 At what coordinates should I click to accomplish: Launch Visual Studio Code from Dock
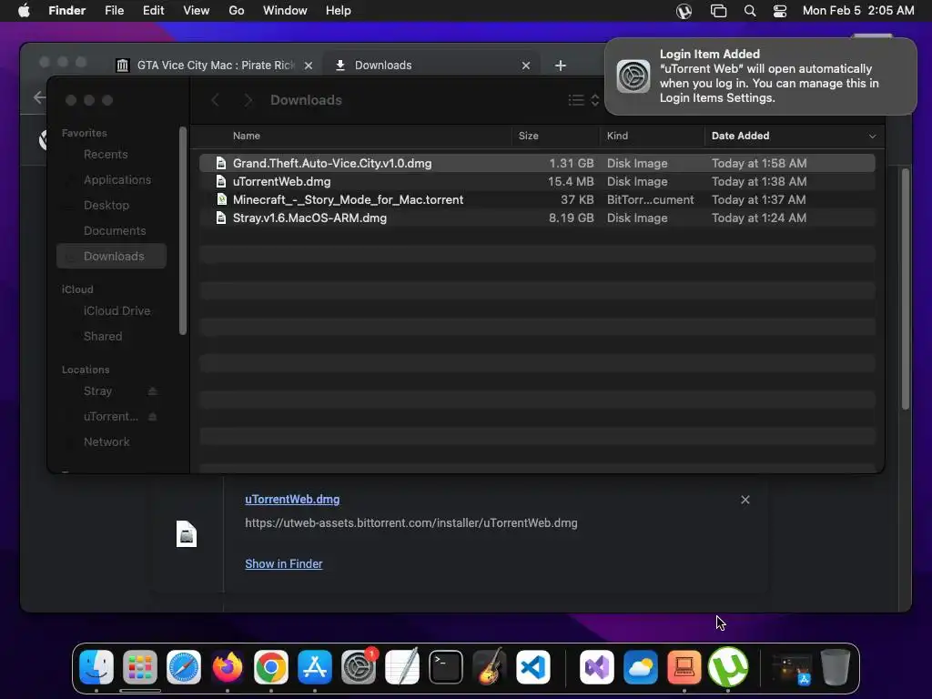[x=533, y=667]
